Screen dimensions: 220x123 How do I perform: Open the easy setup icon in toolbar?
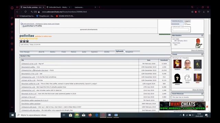point(208,12)
